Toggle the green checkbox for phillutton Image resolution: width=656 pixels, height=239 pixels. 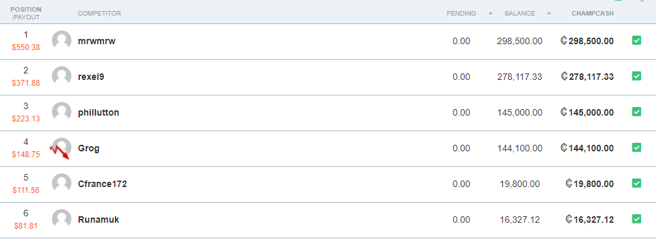click(x=637, y=112)
